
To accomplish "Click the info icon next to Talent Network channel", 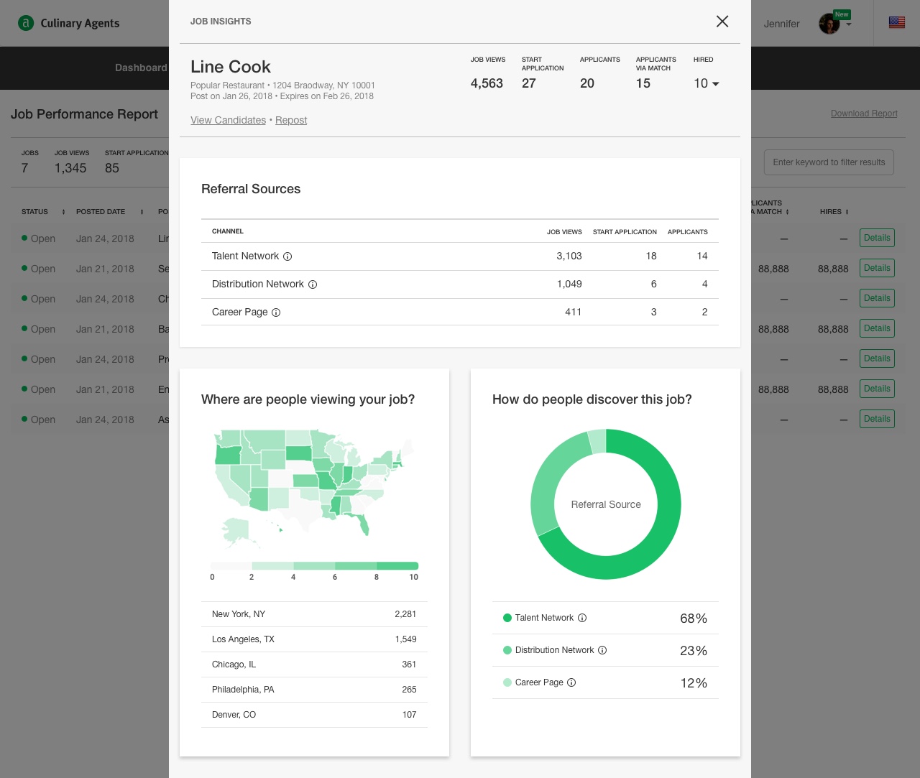I will pyautogui.click(x=288, y=256).
